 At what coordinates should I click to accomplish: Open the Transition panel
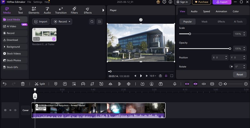point(61,11)
